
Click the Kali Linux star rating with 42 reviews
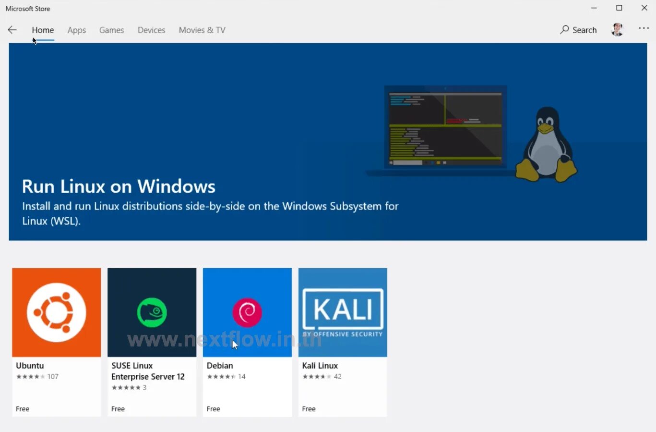pos(322,377)
